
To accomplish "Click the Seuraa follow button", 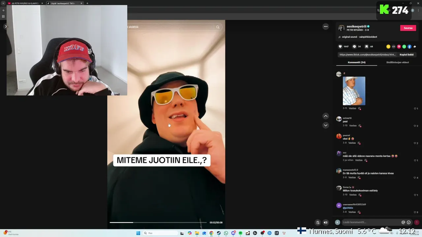I will pos(408,28).
